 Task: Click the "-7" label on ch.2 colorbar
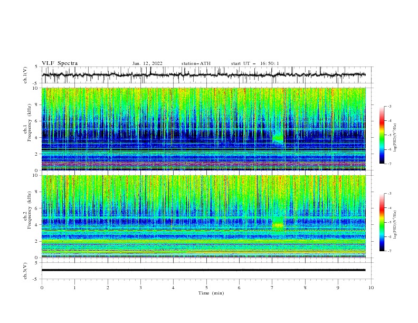pos(389,251)
